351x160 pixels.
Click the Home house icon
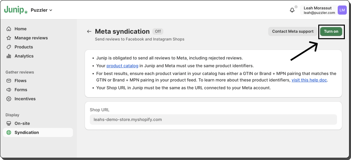tap(9, 29)
